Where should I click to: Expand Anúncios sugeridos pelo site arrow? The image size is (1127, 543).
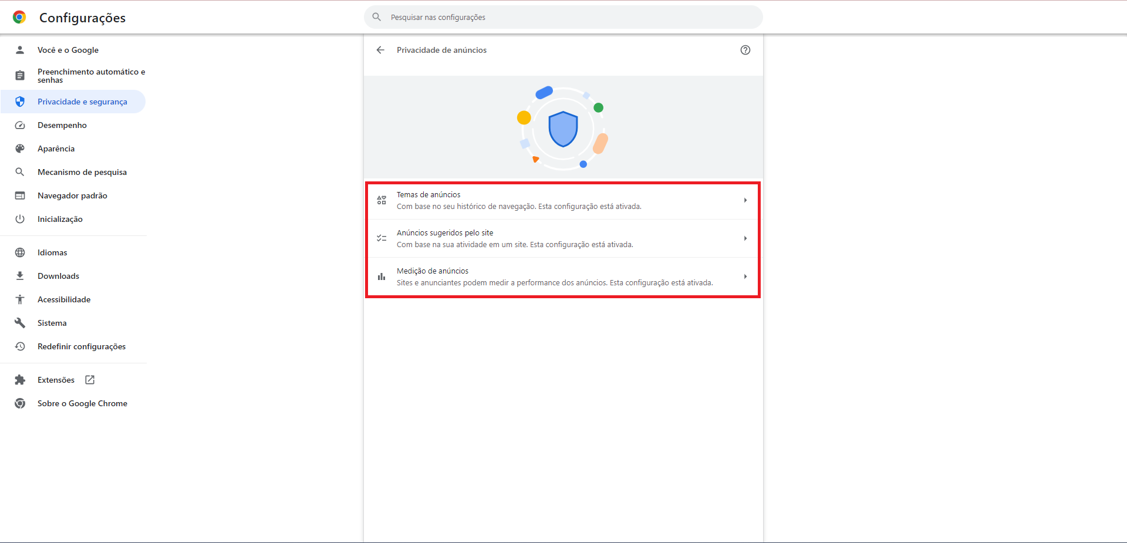click(745, 238)
